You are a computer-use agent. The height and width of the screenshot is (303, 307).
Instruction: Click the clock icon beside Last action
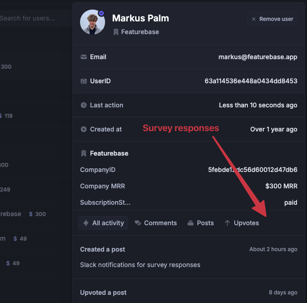[x=84, y=105]
